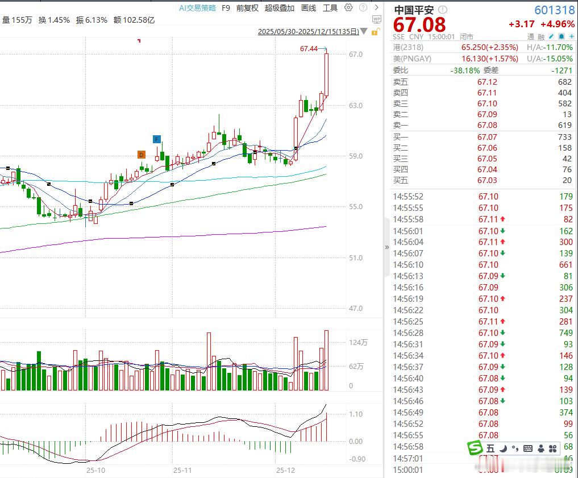Click the right arrow next to help icon

click(x=376, y=7)
